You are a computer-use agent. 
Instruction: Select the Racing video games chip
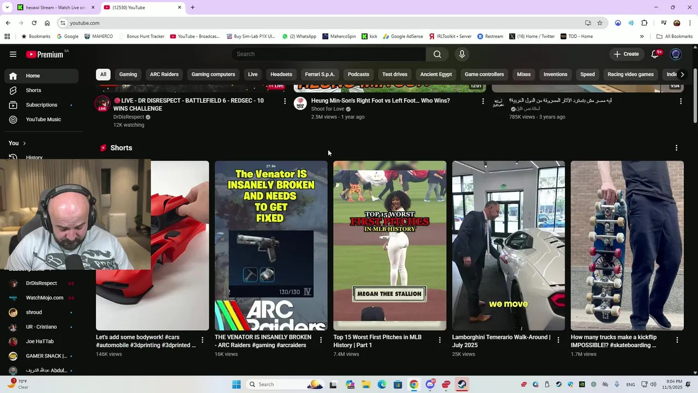click(x=630, y=74)
